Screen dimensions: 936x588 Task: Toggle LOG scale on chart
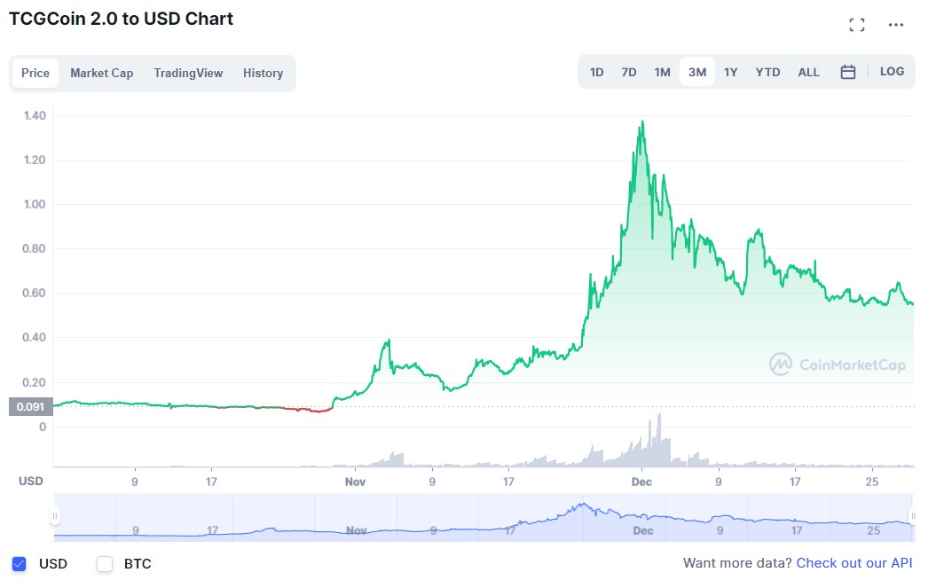(x=892, y=72)
